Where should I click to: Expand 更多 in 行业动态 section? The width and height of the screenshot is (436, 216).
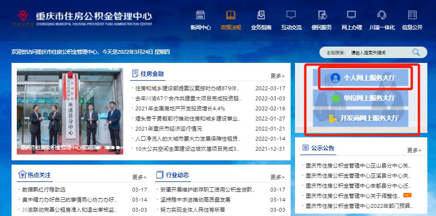tap(277, 177)
